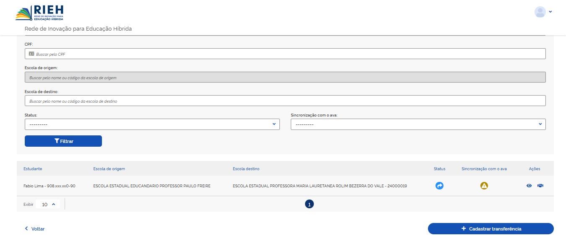
Task: Focus the CPF search field
Action: (x=285, y=54)
